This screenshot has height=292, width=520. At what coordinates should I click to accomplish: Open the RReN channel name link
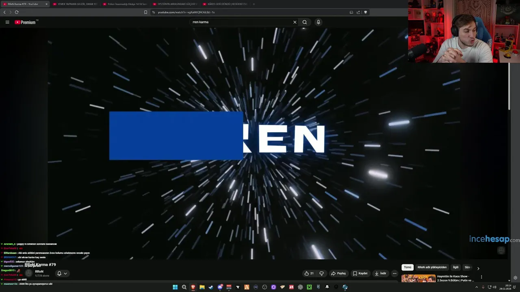tap(39, 271)
